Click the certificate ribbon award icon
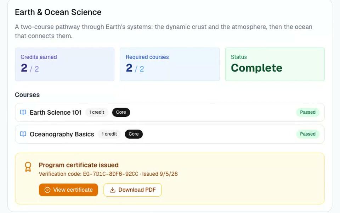The height and width of the screenshot is (213, 340). click(x=28, y=167)
